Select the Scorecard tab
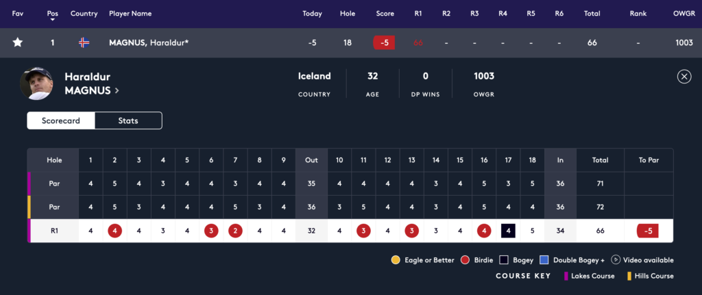 61,120
